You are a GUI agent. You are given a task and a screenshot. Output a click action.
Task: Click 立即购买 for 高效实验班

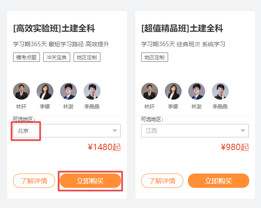[x=90, y=181]
